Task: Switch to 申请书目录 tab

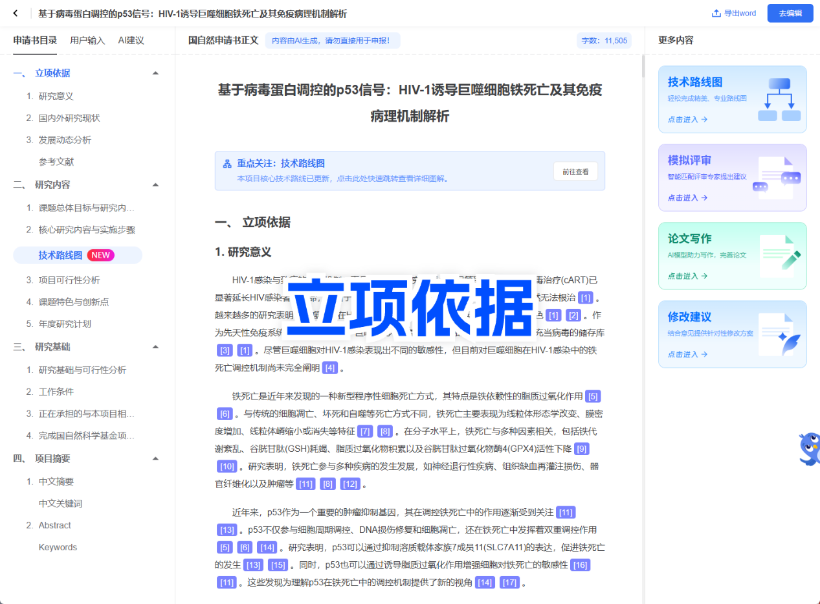Action: [35, 40]
